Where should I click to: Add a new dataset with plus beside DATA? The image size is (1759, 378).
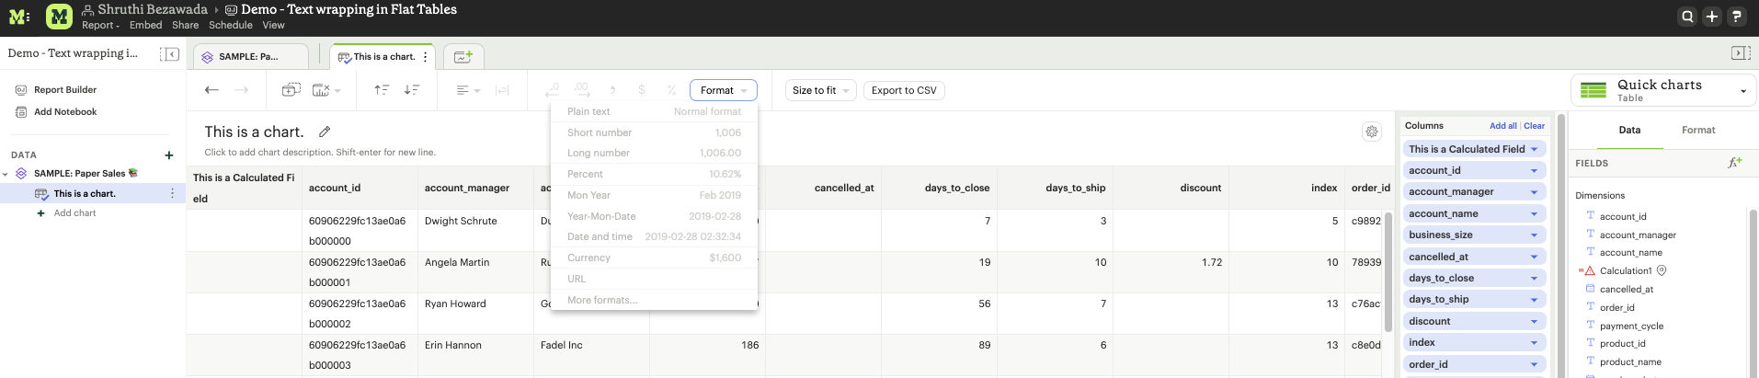(169, 155)
